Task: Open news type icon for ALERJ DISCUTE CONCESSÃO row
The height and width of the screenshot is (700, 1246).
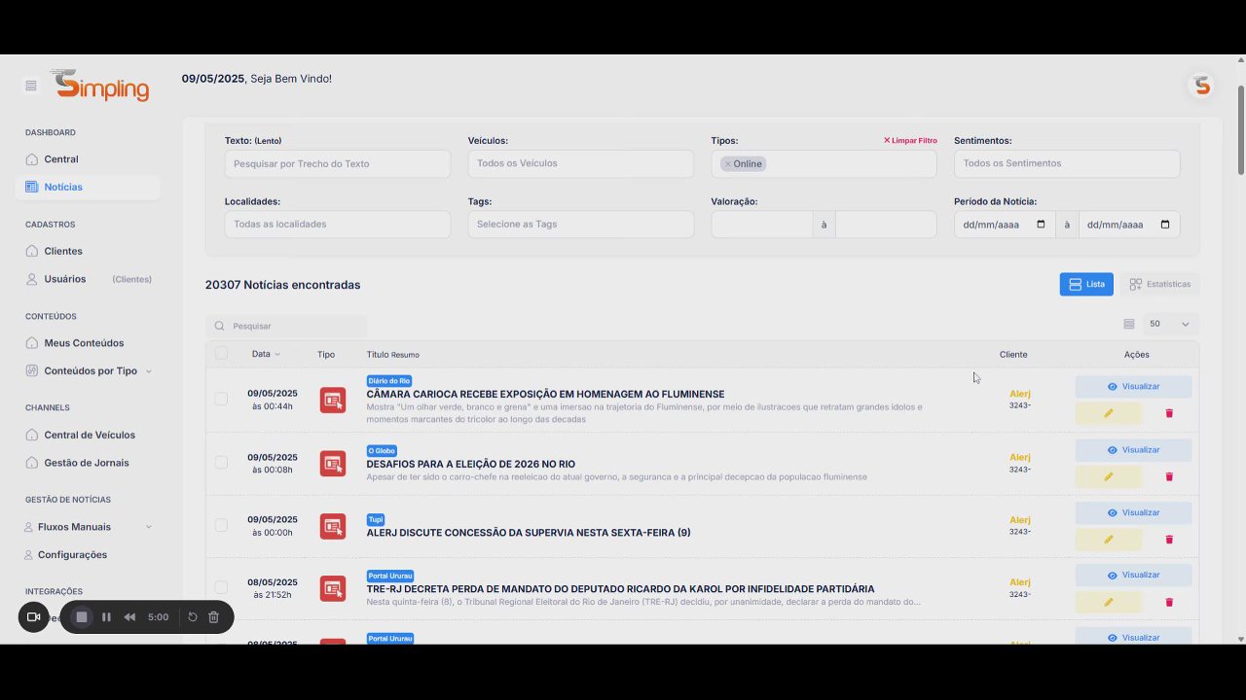Action: (x=333, y=526)
